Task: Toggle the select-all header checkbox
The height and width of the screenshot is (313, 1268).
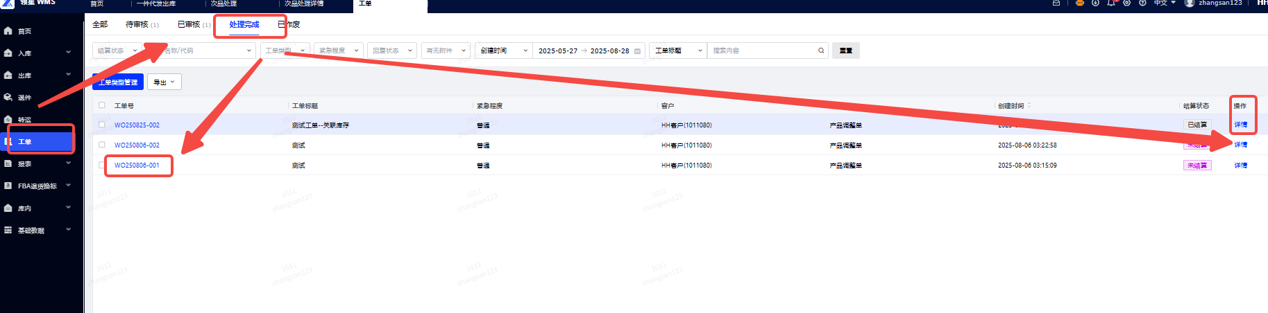Action: click(102, 105)
